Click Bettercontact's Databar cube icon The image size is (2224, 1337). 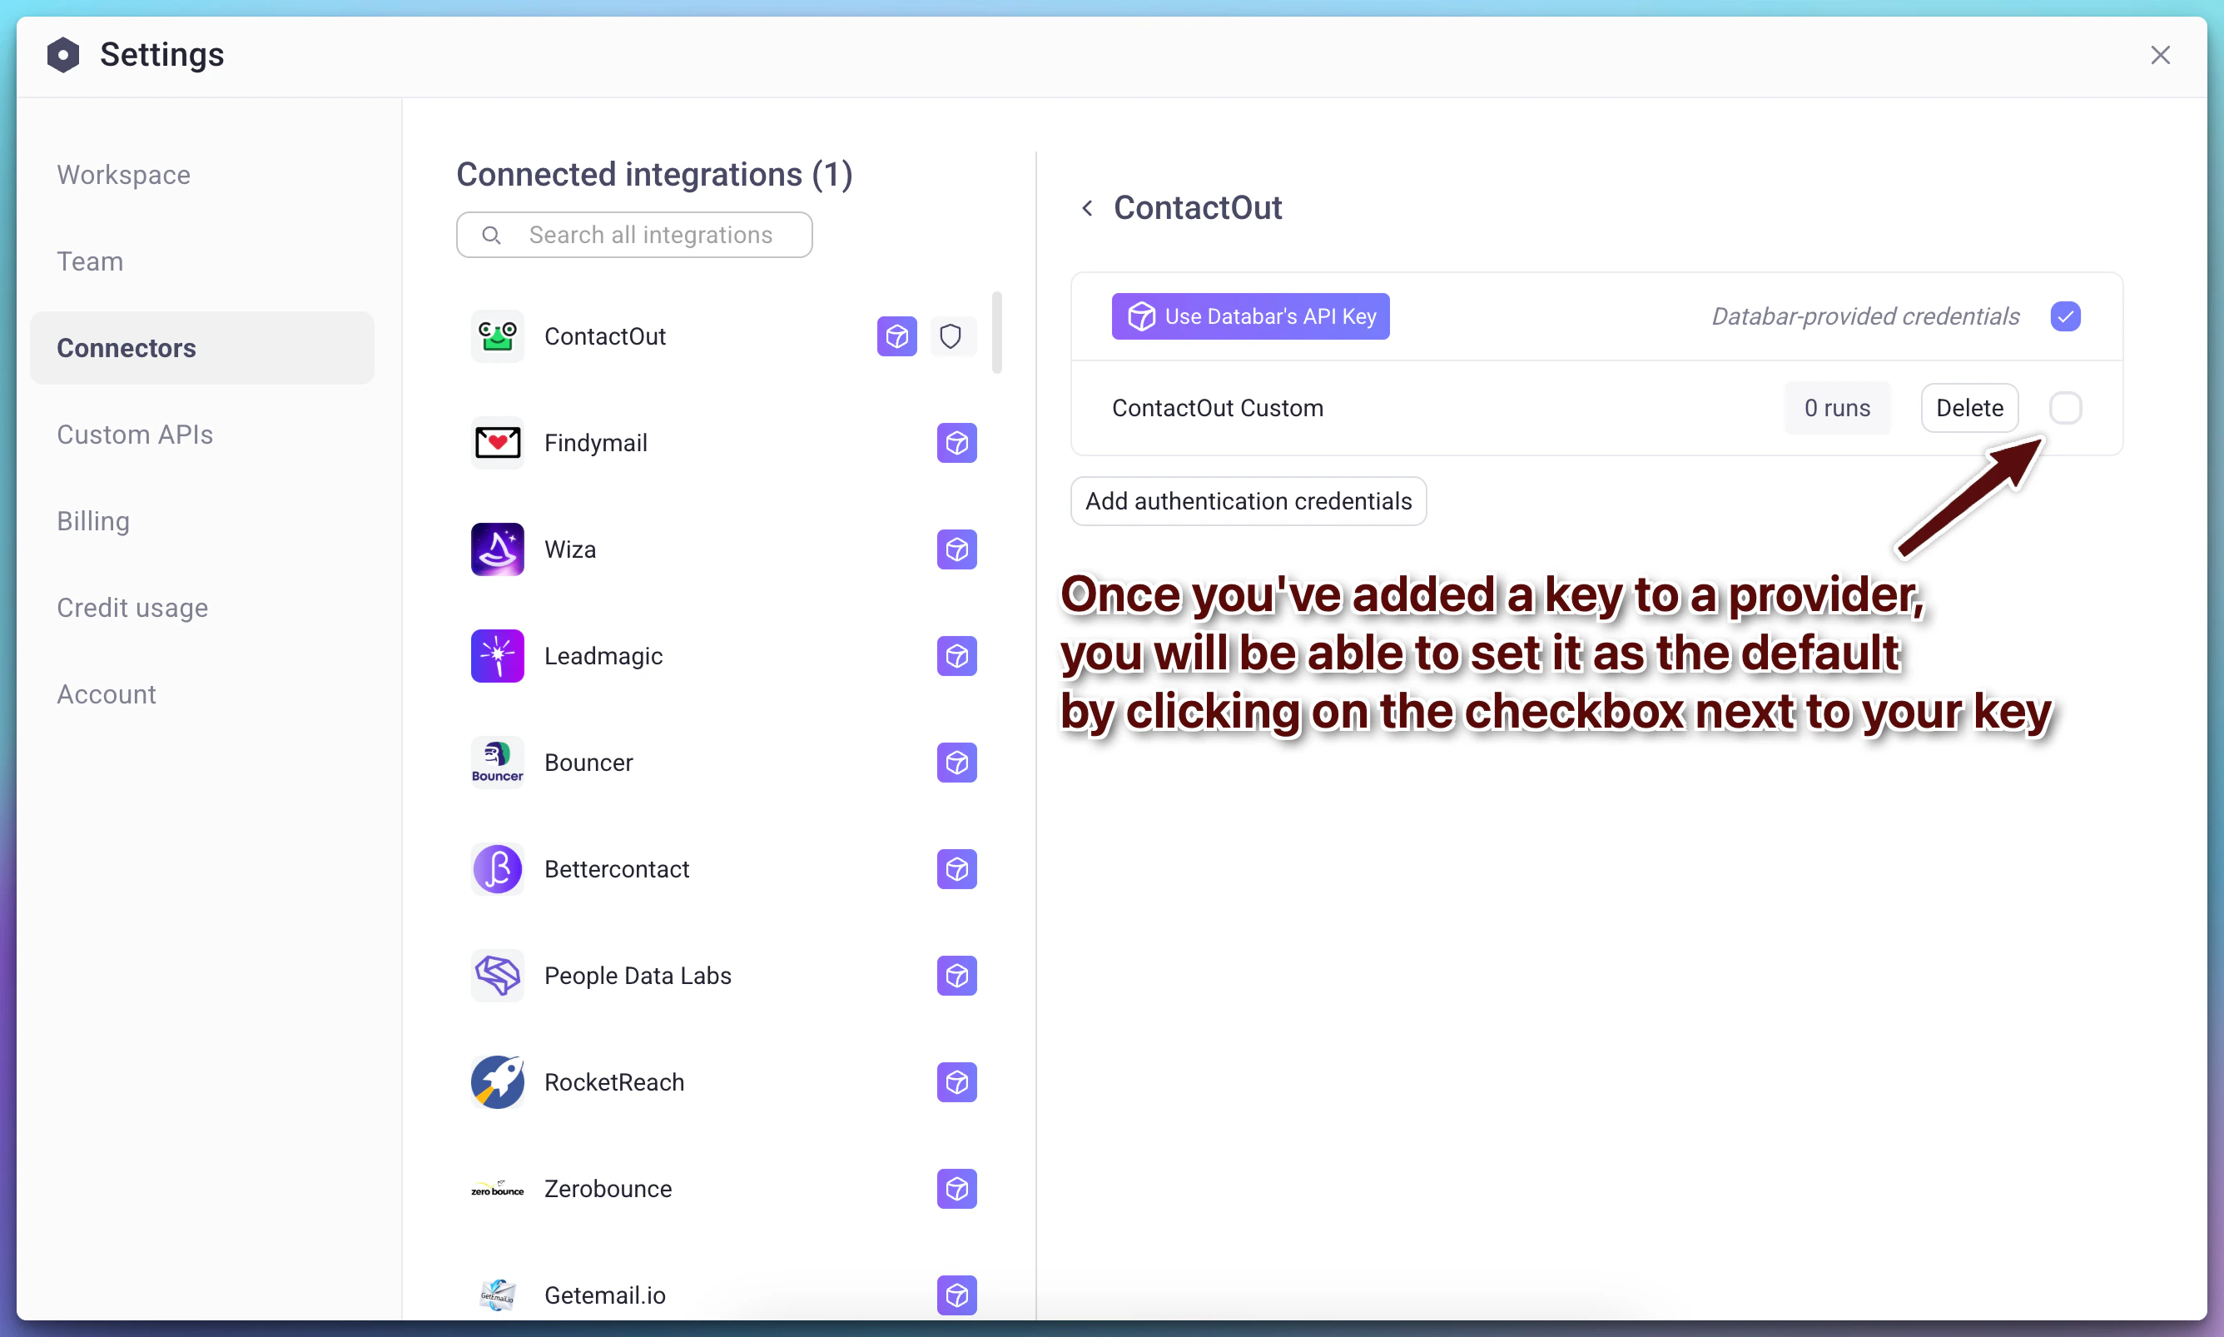pyautogui.click(x=956, y=868)
